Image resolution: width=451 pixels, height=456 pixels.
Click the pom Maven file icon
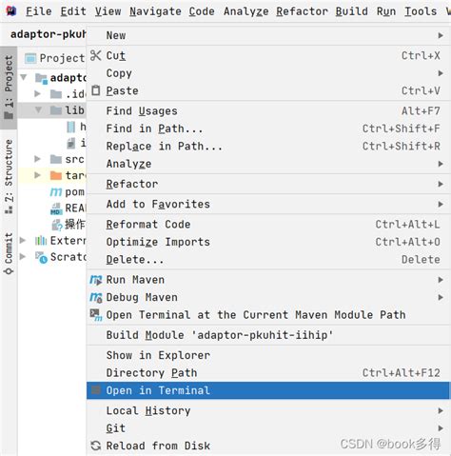coord(56,192)
